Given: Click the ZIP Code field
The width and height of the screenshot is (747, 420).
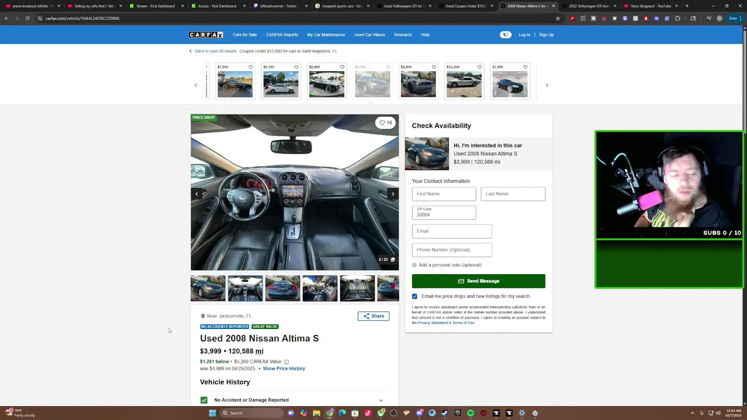Looking at the screenshot, I should 444,213.
